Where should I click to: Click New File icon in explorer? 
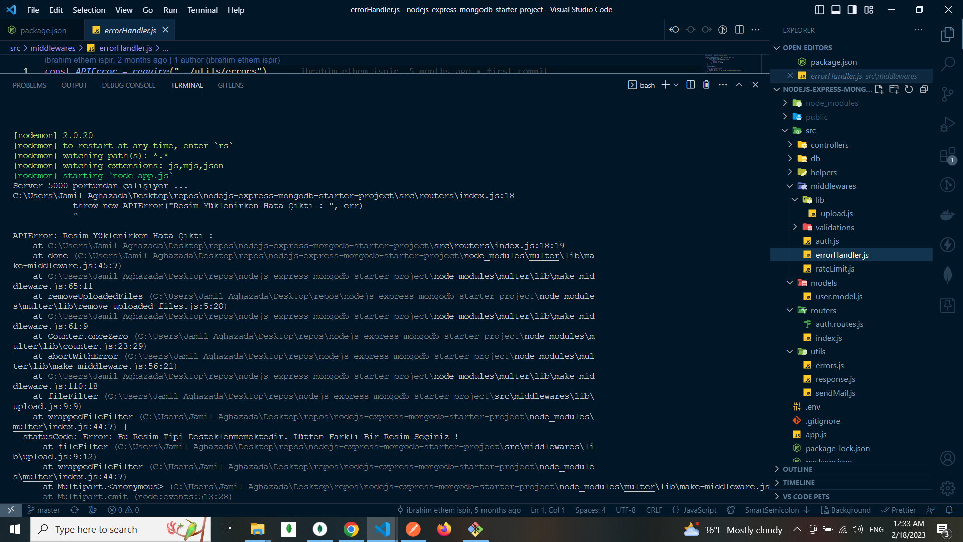[x=879, y=89]
